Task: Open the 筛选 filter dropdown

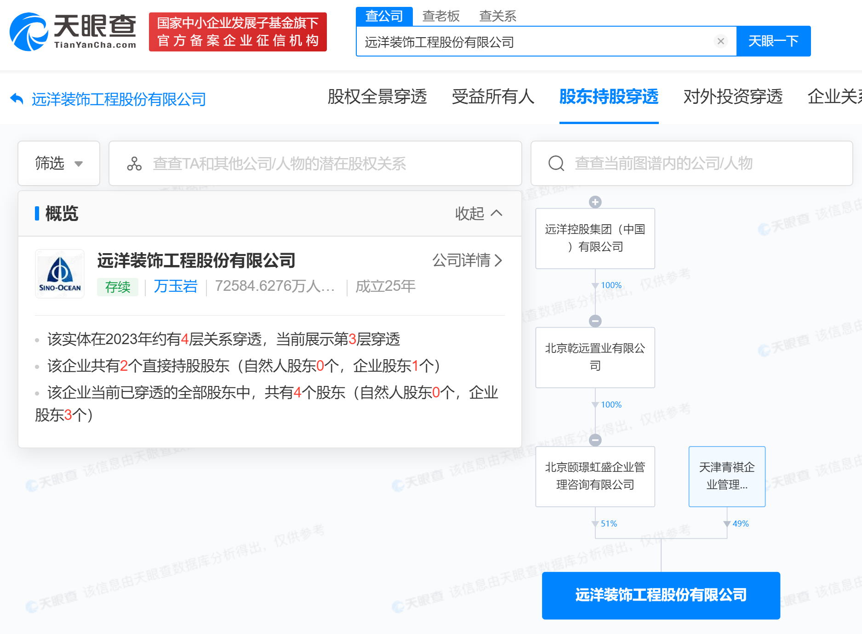Action: coord(58,163)
